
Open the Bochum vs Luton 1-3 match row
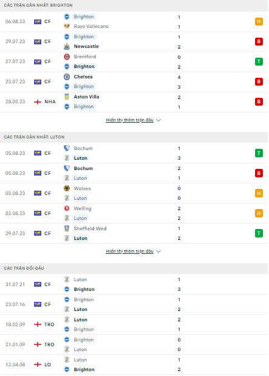tap(134, 153)
